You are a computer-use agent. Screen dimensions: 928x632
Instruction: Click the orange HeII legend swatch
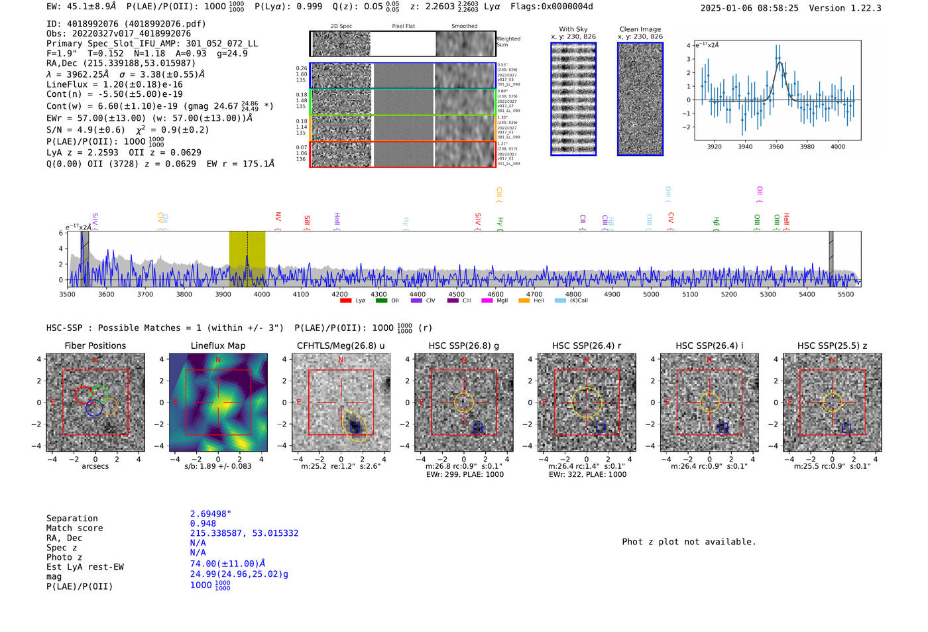[524, 300]
